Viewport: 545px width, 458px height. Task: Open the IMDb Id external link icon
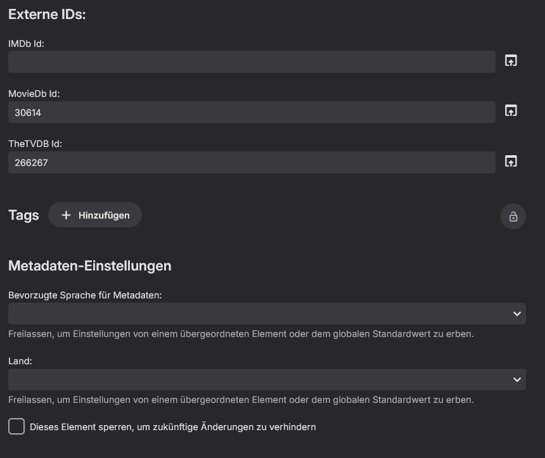tap(511, 61)
